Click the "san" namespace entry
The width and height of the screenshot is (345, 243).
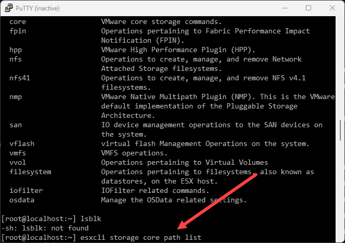click(x=16, y=125)
